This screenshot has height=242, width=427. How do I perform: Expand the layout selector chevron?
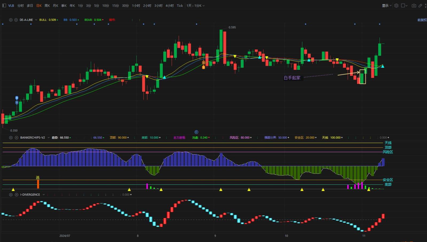click(406, 5)
